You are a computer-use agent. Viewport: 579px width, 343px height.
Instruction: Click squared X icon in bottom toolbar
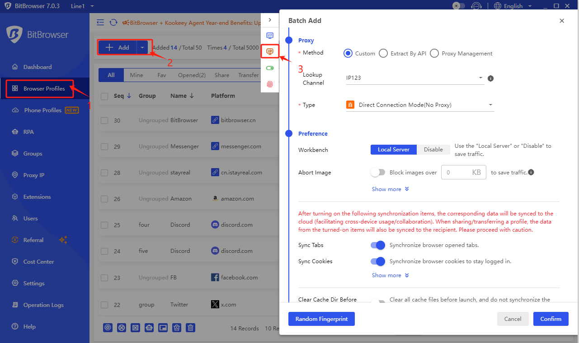pos(135,328)
